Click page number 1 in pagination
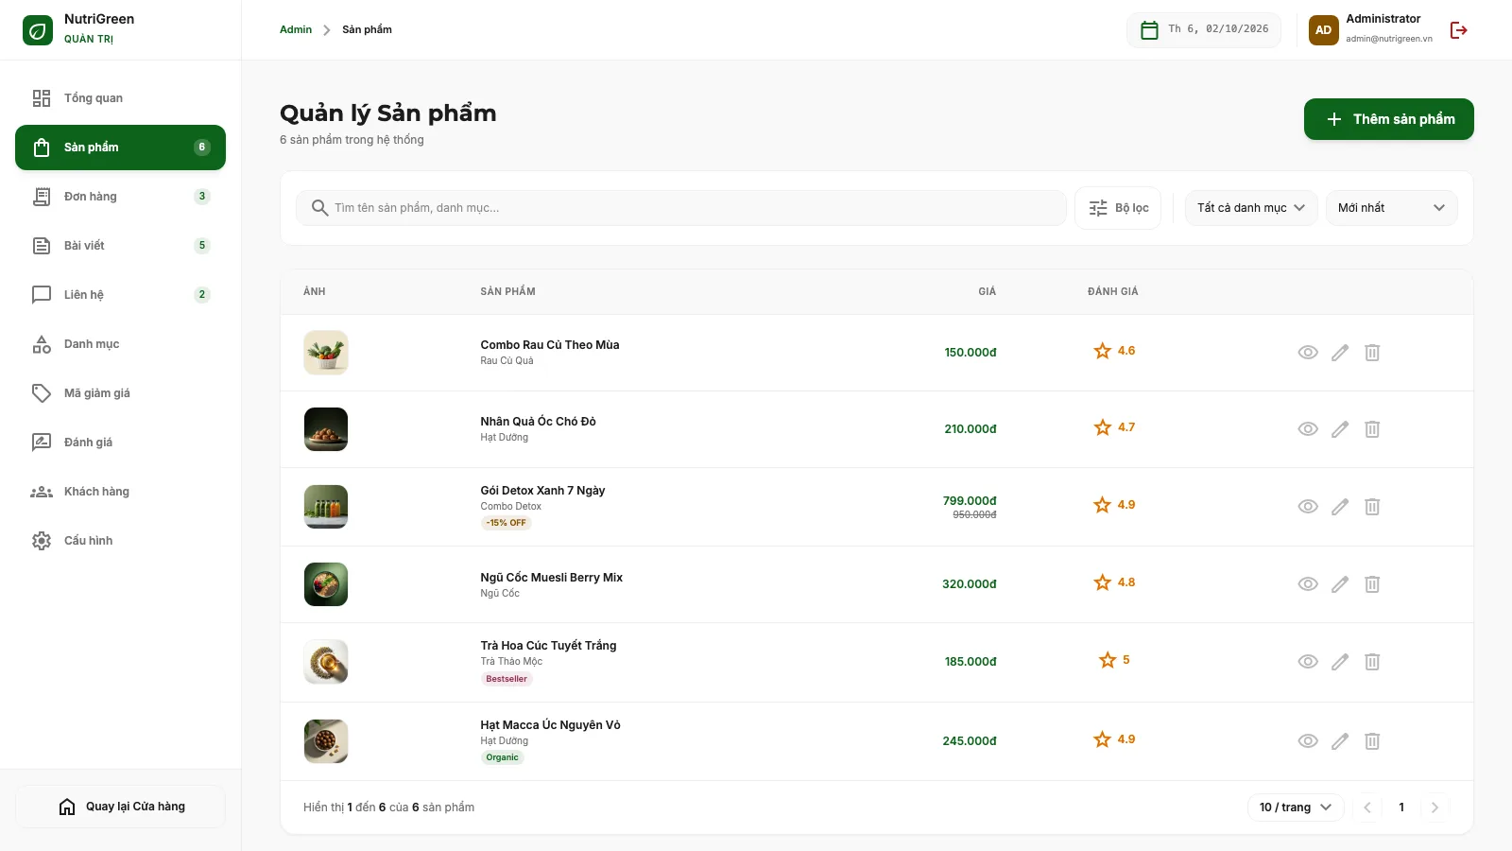The height and width of the screenshot is (851, 1512). pos(1401,808)
